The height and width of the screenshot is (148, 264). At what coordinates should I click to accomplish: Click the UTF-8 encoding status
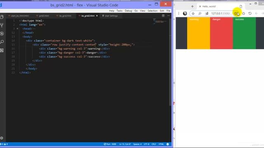[146, 144]
